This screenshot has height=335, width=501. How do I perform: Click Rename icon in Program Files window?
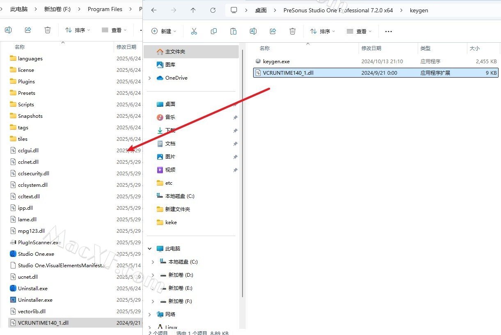tap(8, 30)
